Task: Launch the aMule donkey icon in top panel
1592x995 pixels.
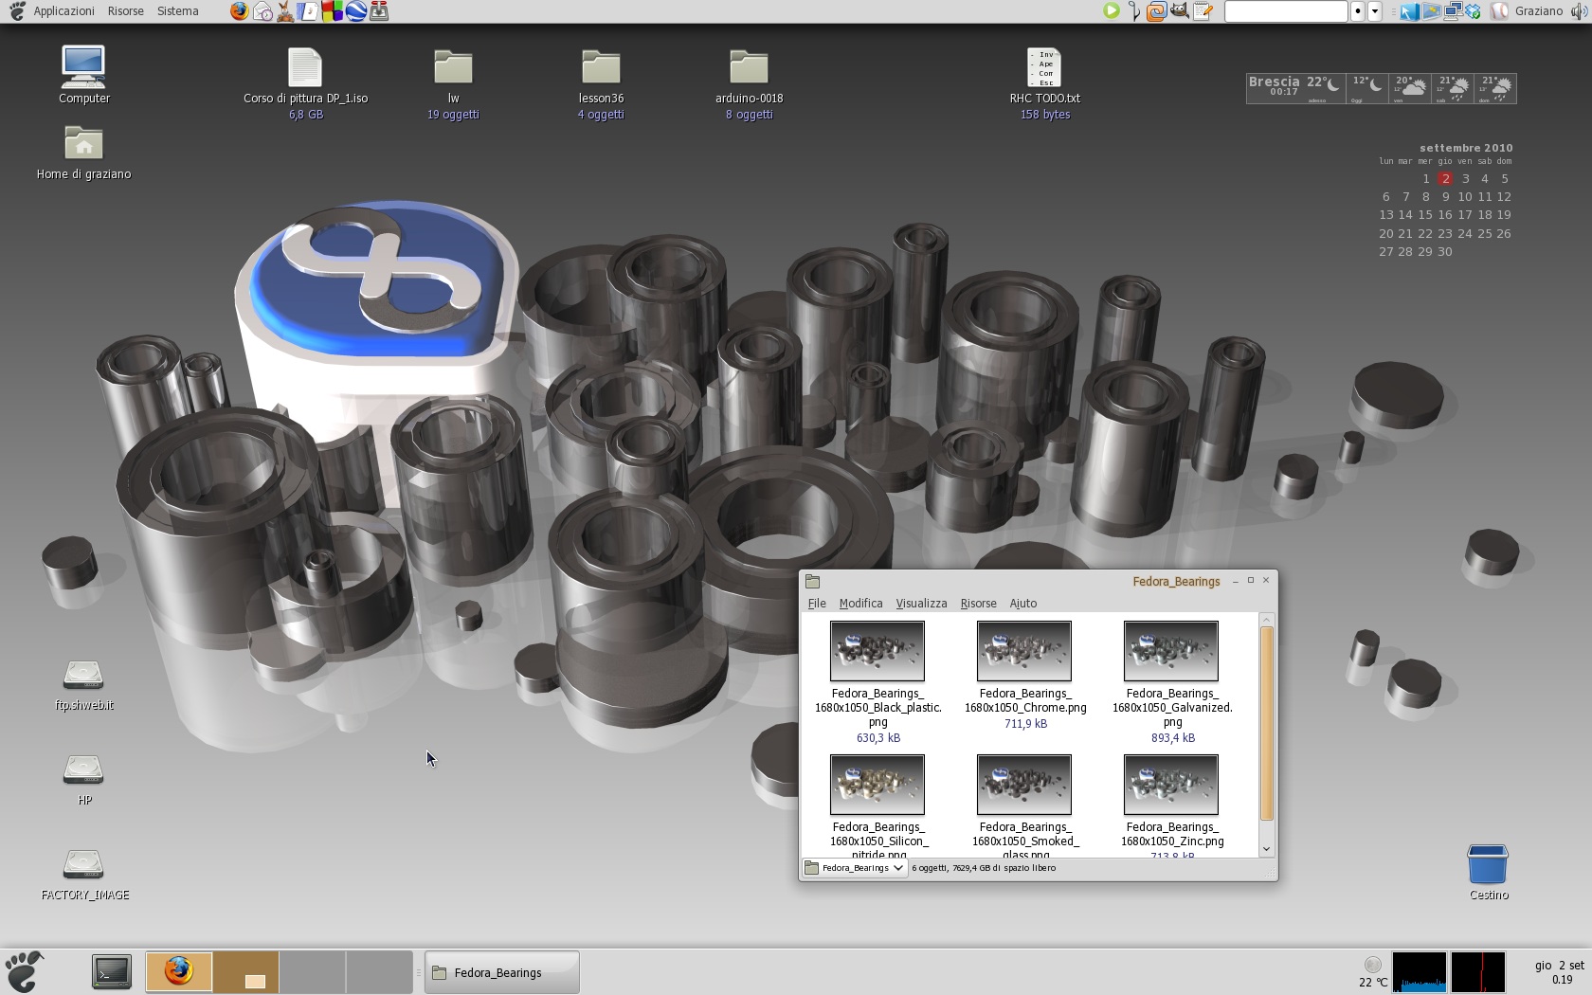Action: 285,11
